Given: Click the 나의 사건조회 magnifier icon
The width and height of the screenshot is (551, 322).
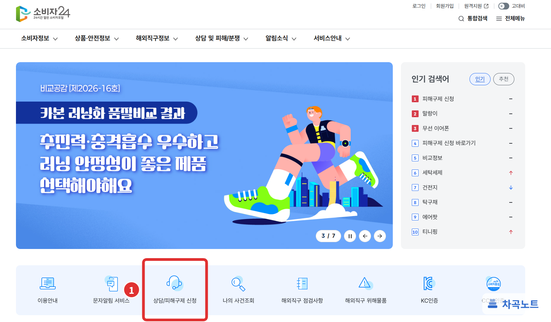Looking at the screenshot, I should (x=238, y=283).
